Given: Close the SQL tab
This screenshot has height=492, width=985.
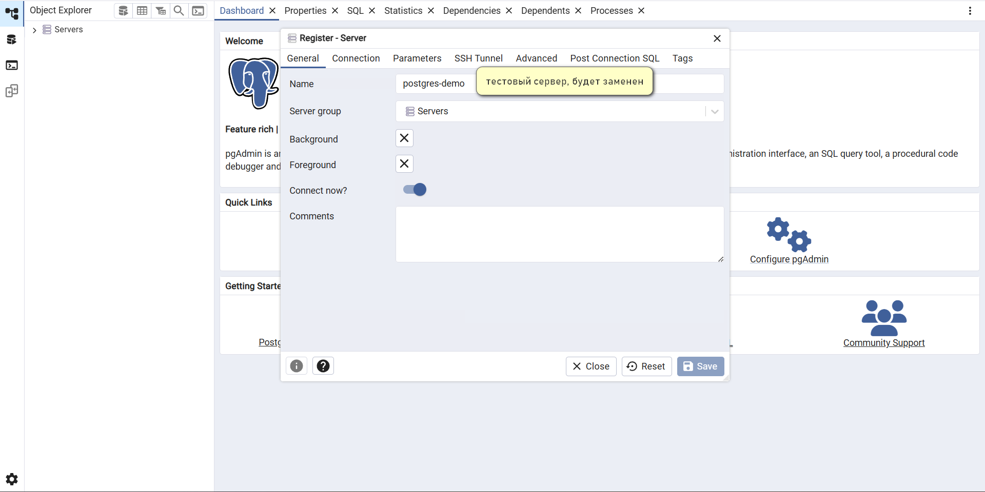Looking at the screenshot, I should 372,11.
